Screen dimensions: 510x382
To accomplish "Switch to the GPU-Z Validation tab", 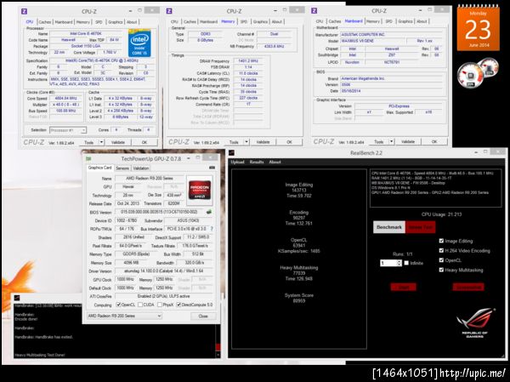I will click(x=141, y=168).
